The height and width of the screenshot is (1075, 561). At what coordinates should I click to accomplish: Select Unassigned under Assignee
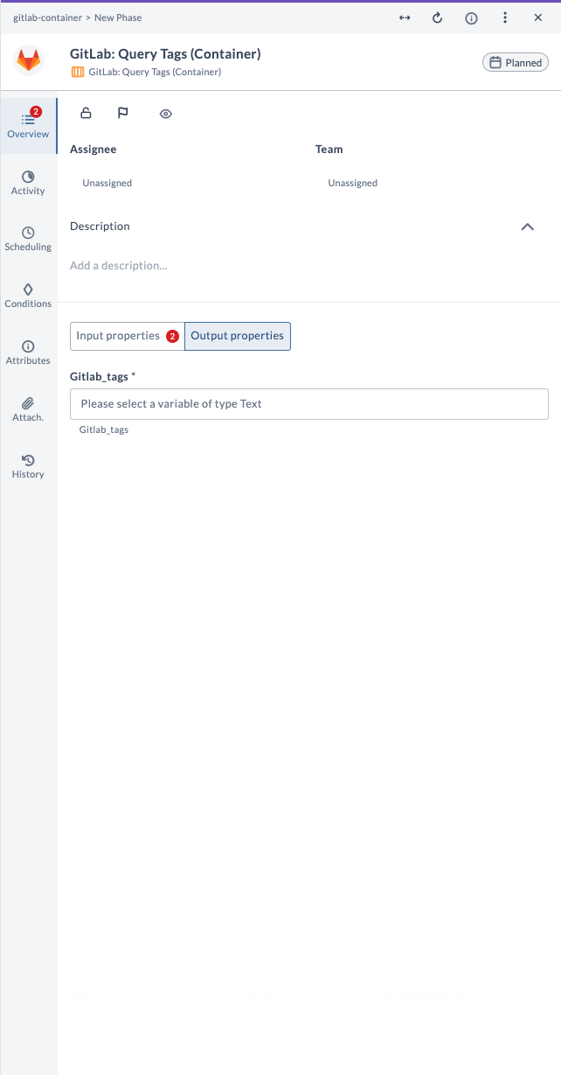point(107,183)
